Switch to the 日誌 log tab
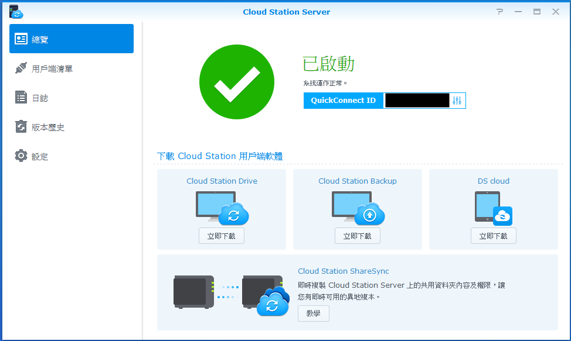Image resolution: width=571 pixels, height=341 pixels. click(x=72, y=98)
